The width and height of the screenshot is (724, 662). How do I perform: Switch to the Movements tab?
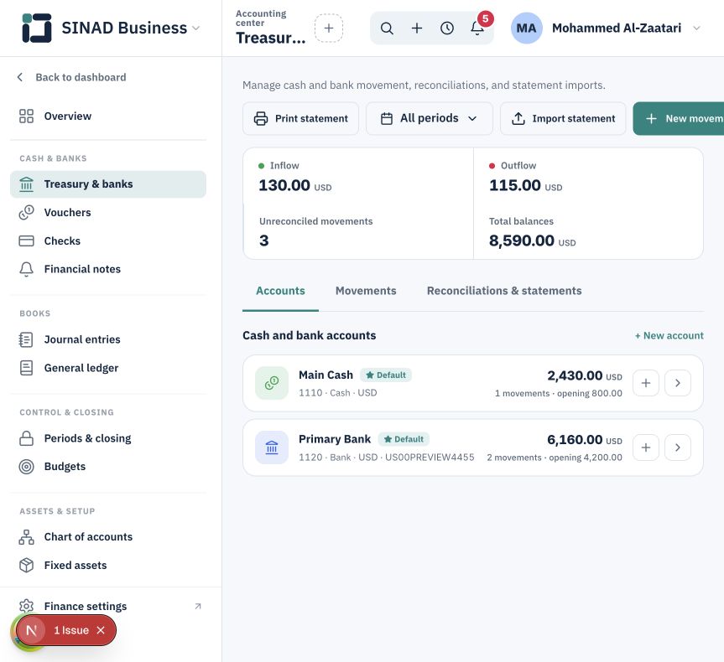(366, 291)
